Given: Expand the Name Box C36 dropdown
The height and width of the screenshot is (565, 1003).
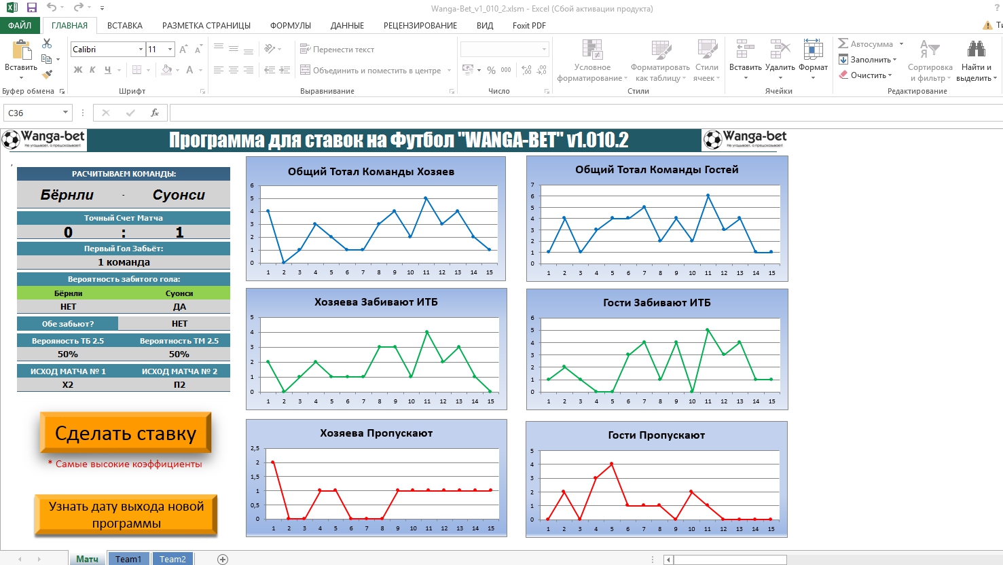Looking at the screenshot, I should pyautogui.click(x=65, y=113).
